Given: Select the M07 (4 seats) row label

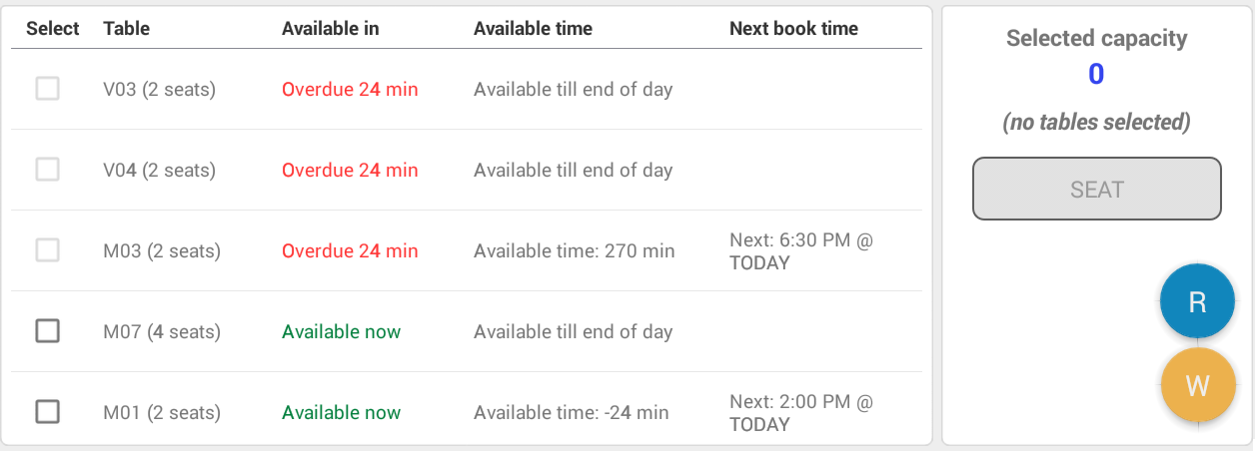Looking at the screenshot, I should point(162,331).
